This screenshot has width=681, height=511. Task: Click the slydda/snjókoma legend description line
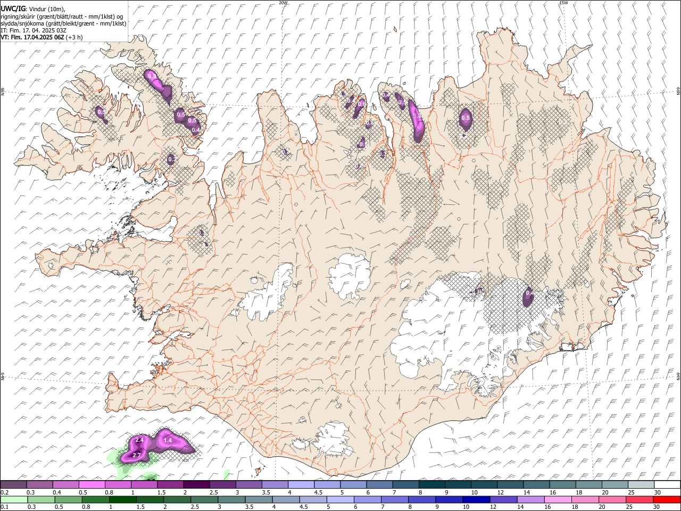(x=63, y=23)
